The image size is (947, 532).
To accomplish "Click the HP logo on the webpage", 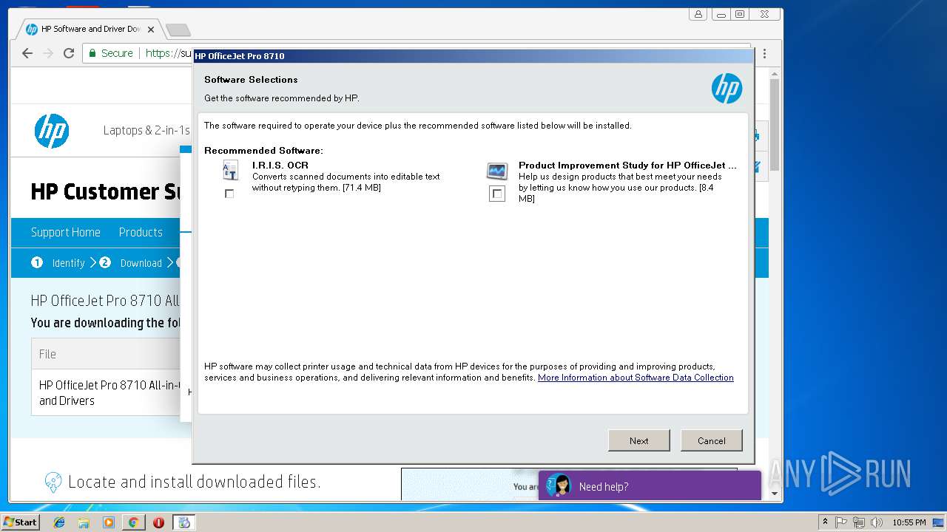I will (x=52, y=132).
